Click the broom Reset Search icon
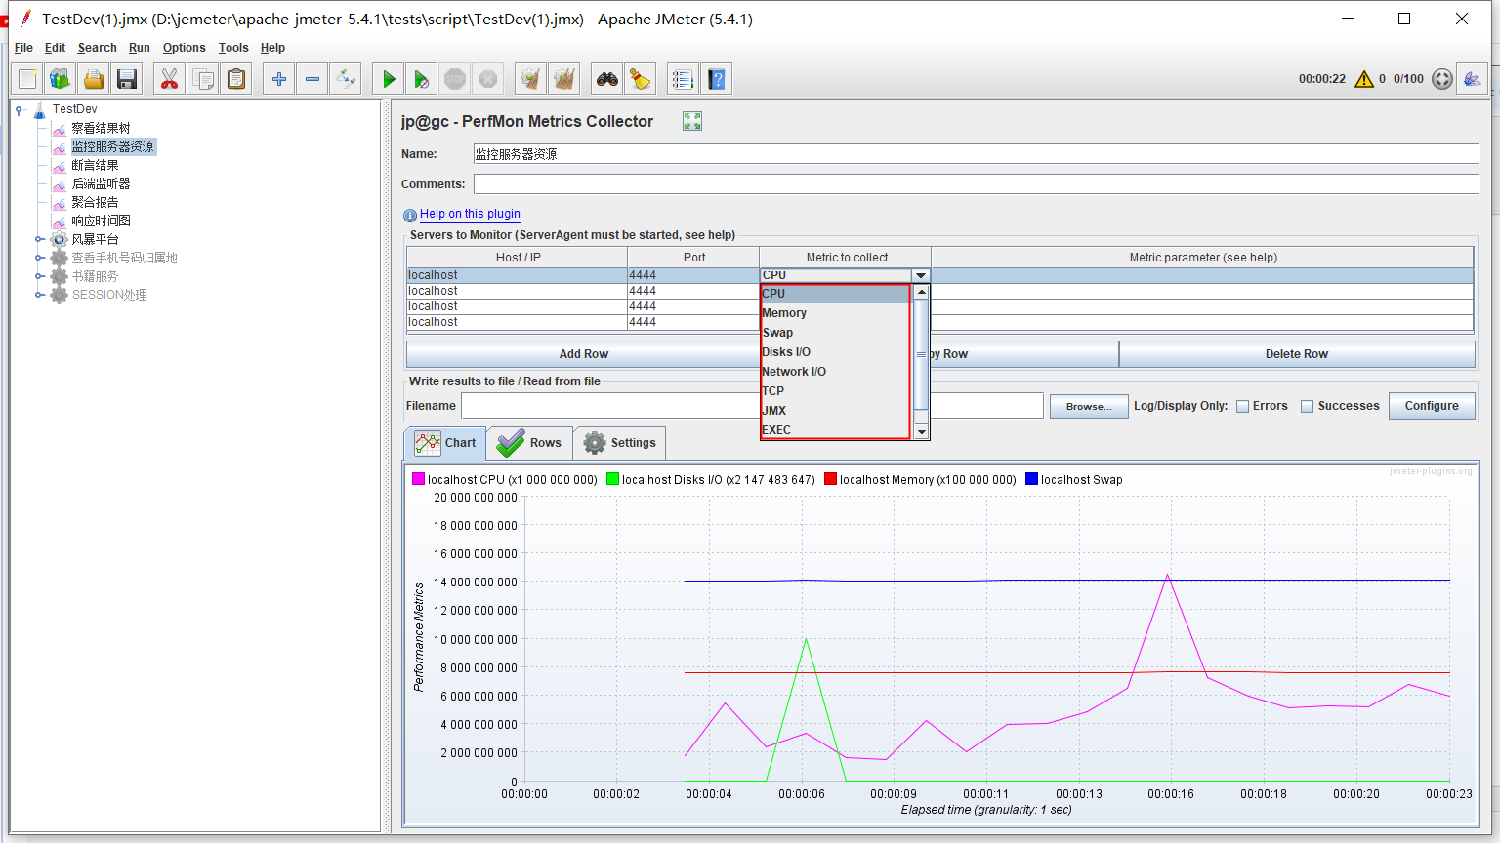This screenshot has width=1500, height=843. point(641,79)
